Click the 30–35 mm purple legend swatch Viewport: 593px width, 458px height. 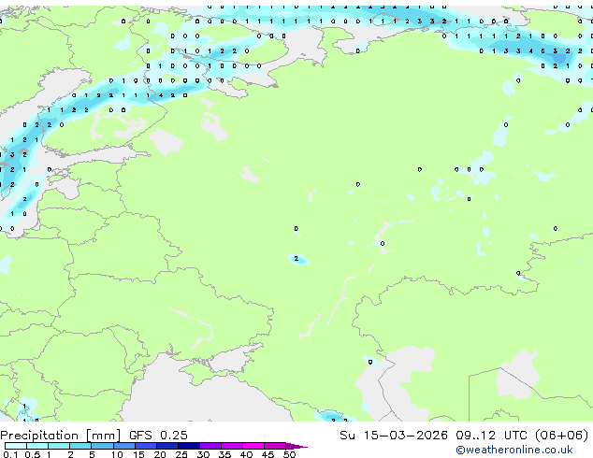tap(210, 446)
